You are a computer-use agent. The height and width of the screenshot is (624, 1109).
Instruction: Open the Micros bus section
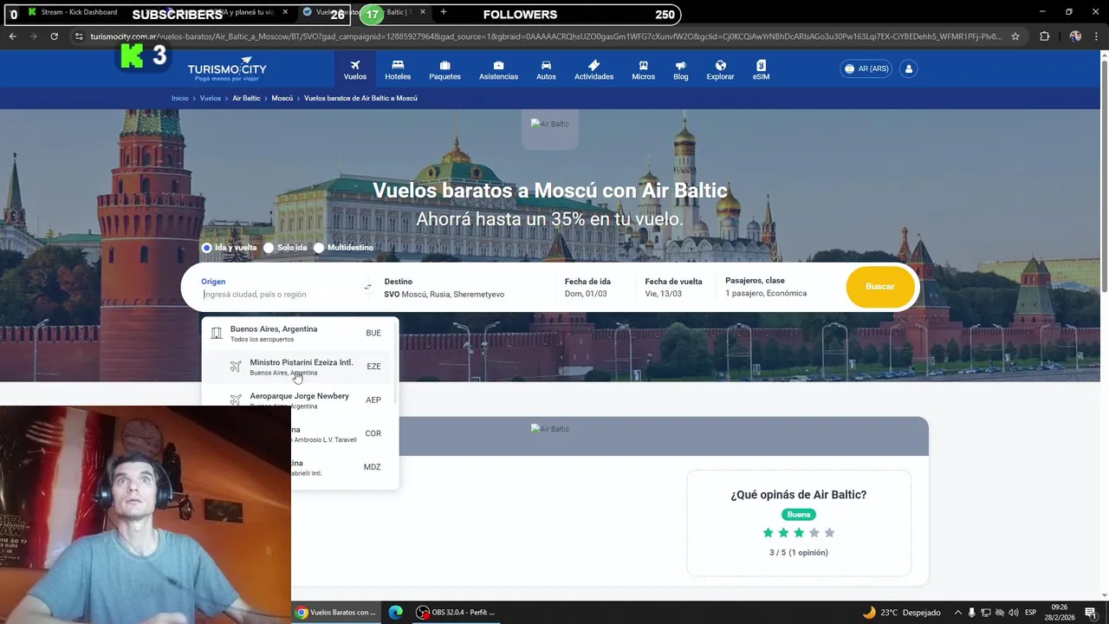click(x=643, y=70)
